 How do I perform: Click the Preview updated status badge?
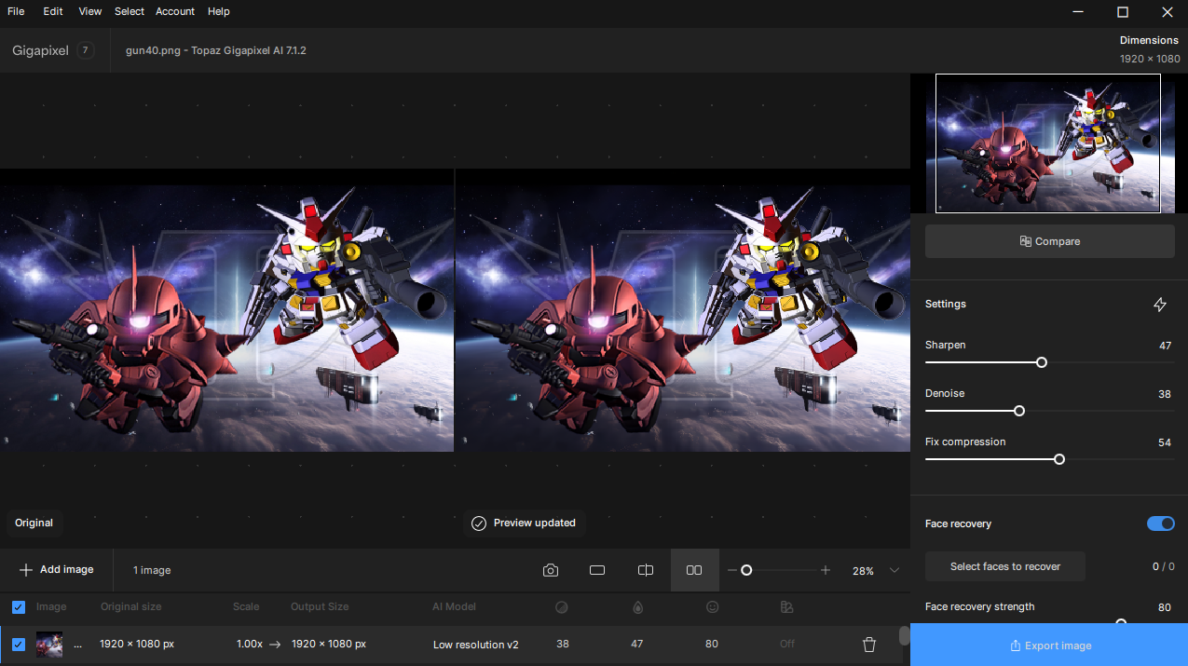click(x=524, y=523)
